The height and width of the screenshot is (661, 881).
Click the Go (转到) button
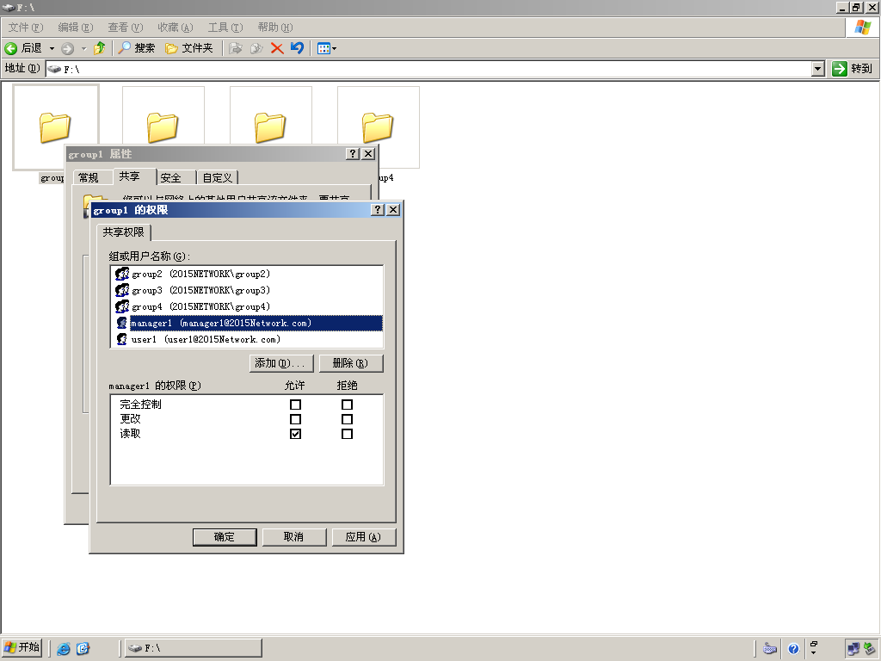click(853, 69)
